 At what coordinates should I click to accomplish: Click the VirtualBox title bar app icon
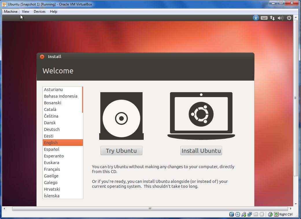coord(4,4)
